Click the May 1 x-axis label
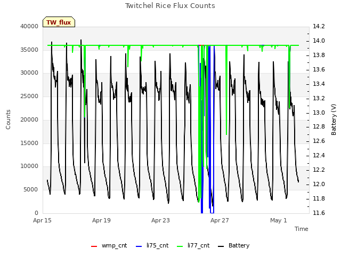Screen dimensions: 341x256 click(279, 220)
